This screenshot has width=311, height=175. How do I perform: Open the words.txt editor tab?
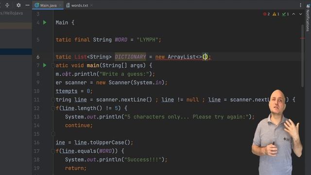tap(79, 5)
